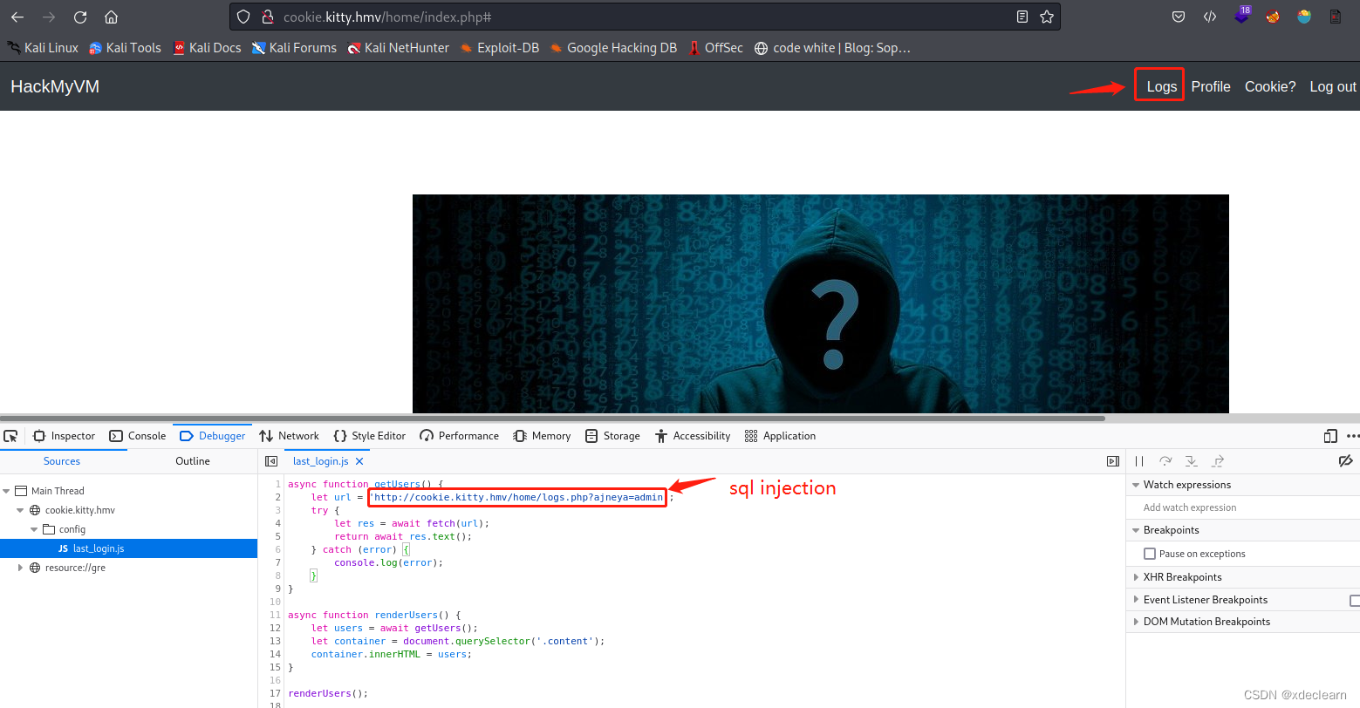Deactivate all breakpoints icon
The width and height of the screenshot is (1360, 708).
click(x=1345, y=461)
